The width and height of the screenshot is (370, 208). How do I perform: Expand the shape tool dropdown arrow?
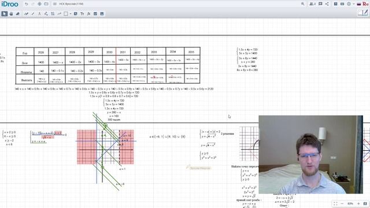71,14
